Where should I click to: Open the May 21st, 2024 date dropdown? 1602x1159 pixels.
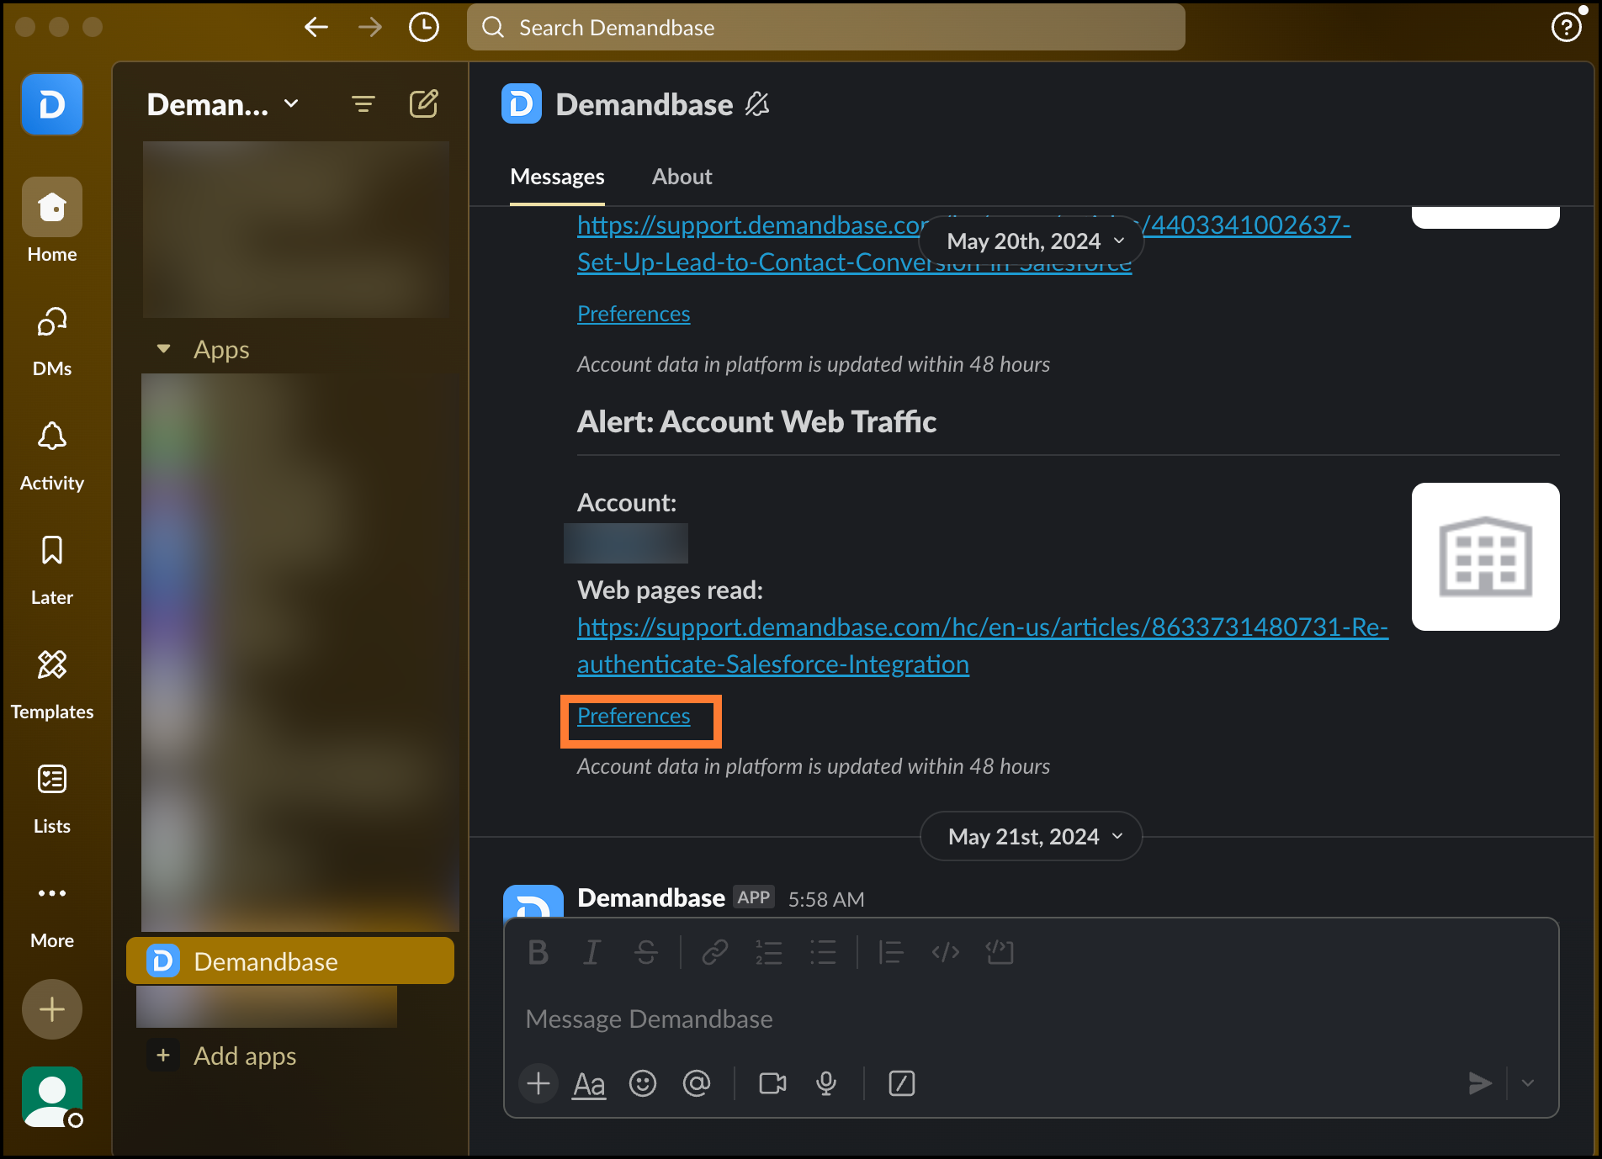[x=1032, y=837]
